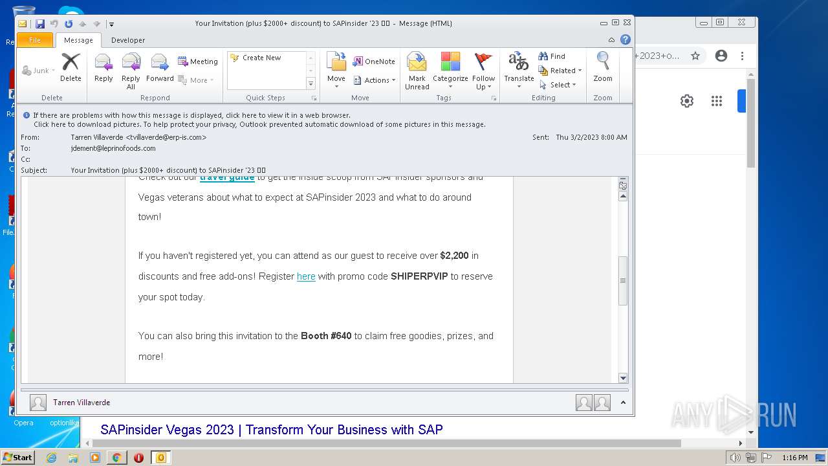The image size is (828, 466).
Task: Click Reply All
Action: [131, 71]
